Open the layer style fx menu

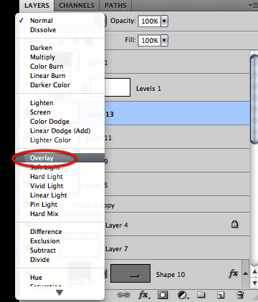point(144,295)
